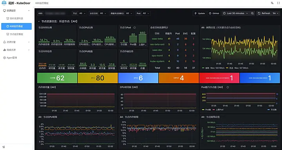Click the 节点CPU比例 panel title
The image size is (282, 150).
(x=86, y=28)
